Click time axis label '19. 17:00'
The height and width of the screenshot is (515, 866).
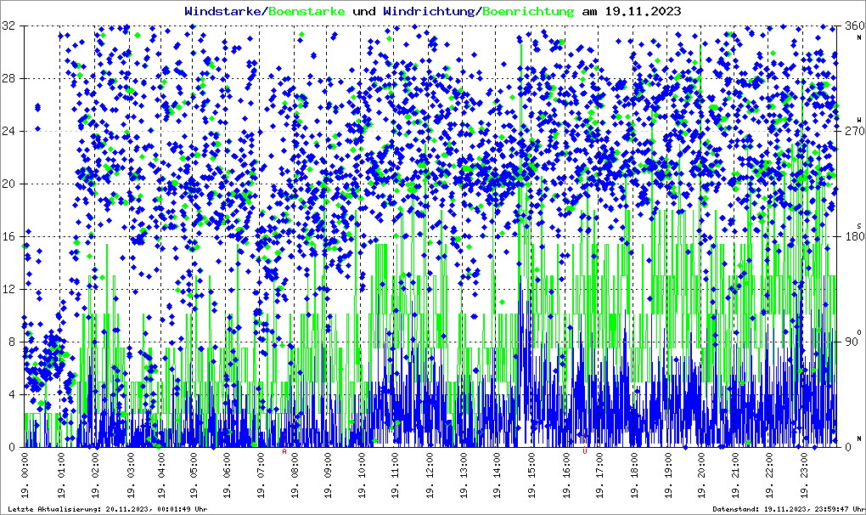(599, 475)
